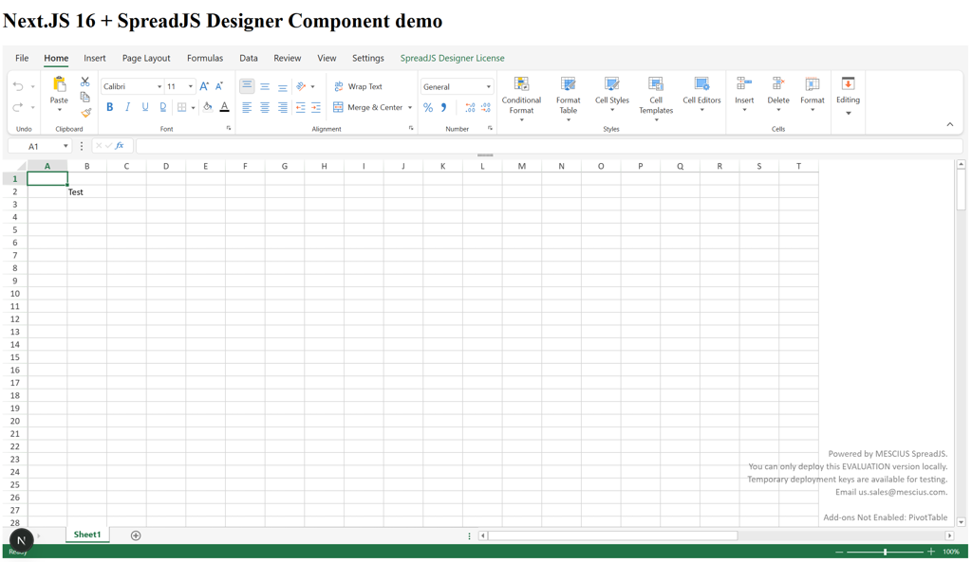Collapse the ribbon with chevron
The height and width of the screenshot is (562, 972).
tap(949, 124)
